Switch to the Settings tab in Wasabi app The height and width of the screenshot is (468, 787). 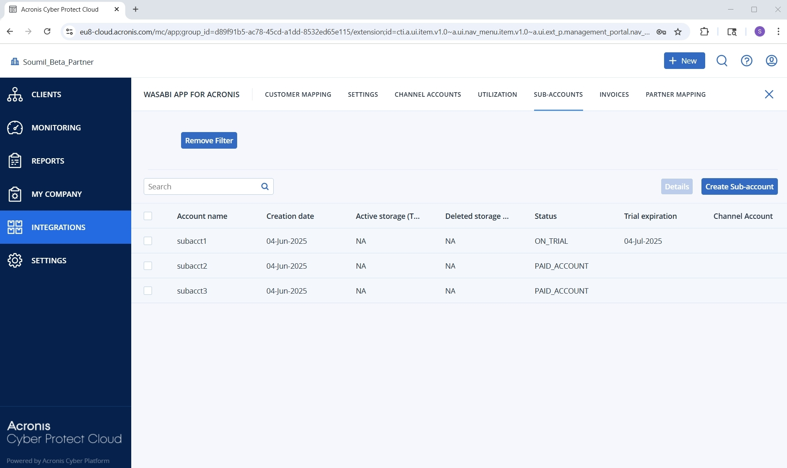[x=363, y=94]
